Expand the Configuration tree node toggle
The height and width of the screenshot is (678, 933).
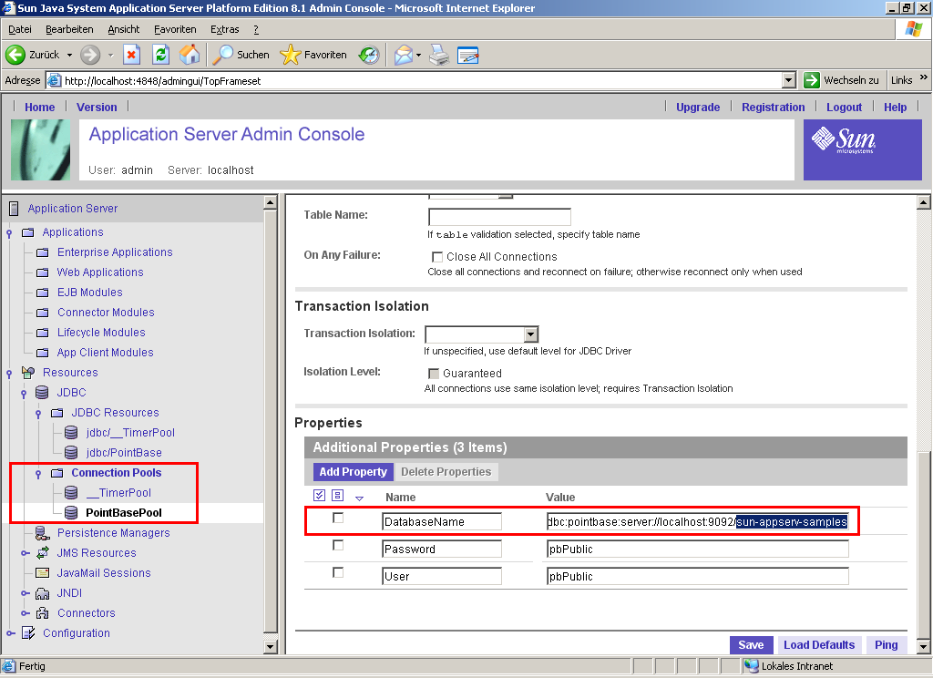coord(11,633)
